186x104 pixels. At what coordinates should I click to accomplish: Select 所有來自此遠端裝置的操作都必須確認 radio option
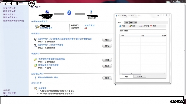[x=38, y=91]
